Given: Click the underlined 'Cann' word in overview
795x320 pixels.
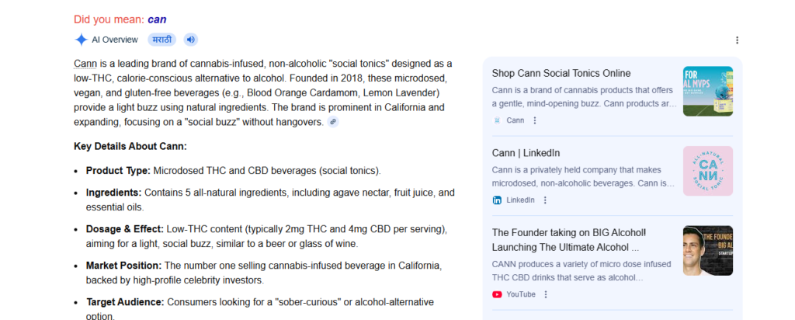Looking at the screenshot, I should (85, 63).
